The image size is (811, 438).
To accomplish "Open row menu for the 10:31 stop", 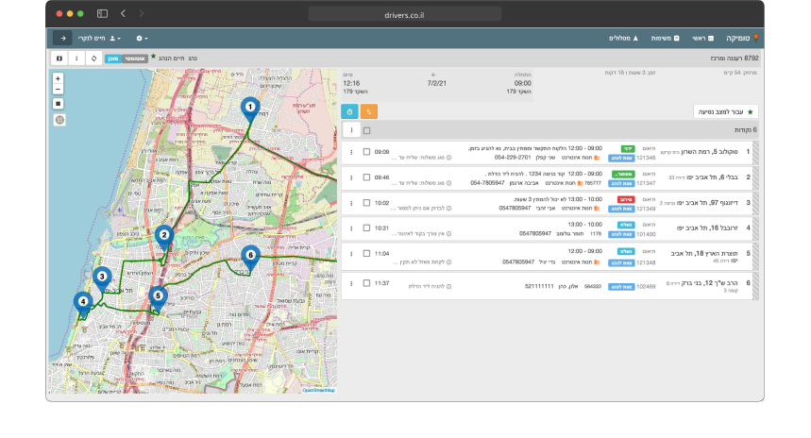I will (x=351, y=228).
